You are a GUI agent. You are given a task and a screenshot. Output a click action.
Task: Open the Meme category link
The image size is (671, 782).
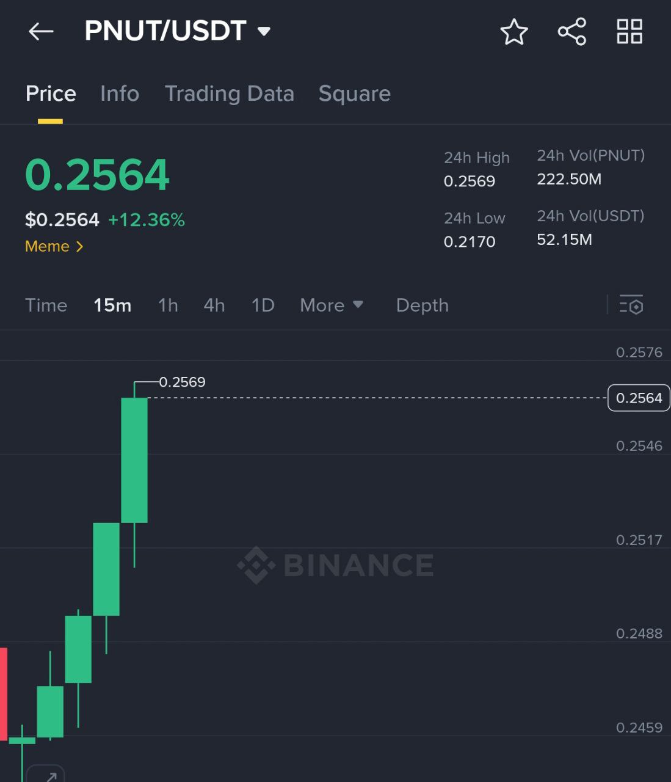[x=54, y=247]
